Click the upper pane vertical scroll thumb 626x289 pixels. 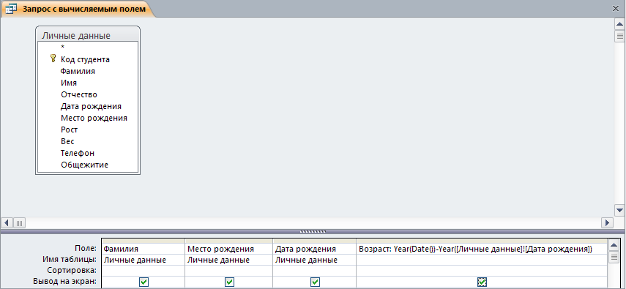[x=619, y=37]
